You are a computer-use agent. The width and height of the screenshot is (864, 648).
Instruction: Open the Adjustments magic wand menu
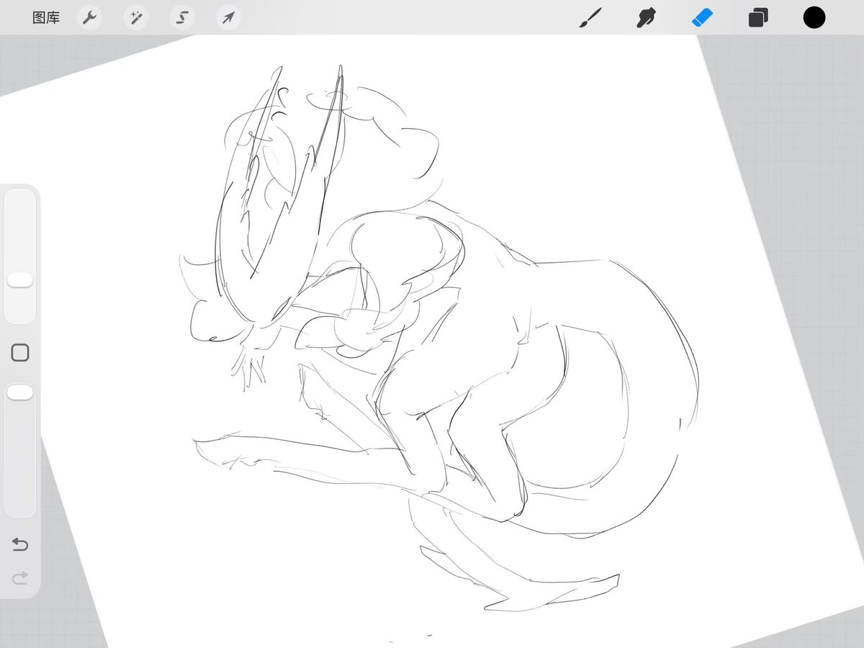[135, 18]
